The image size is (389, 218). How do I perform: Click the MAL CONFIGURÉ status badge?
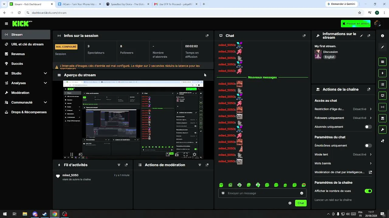pyautogui.click(x=66, y=47)
